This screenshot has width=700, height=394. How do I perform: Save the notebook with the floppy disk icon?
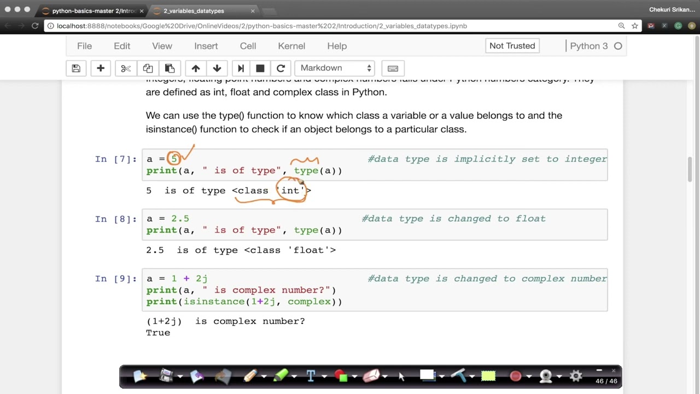click(x=76, y=68)
